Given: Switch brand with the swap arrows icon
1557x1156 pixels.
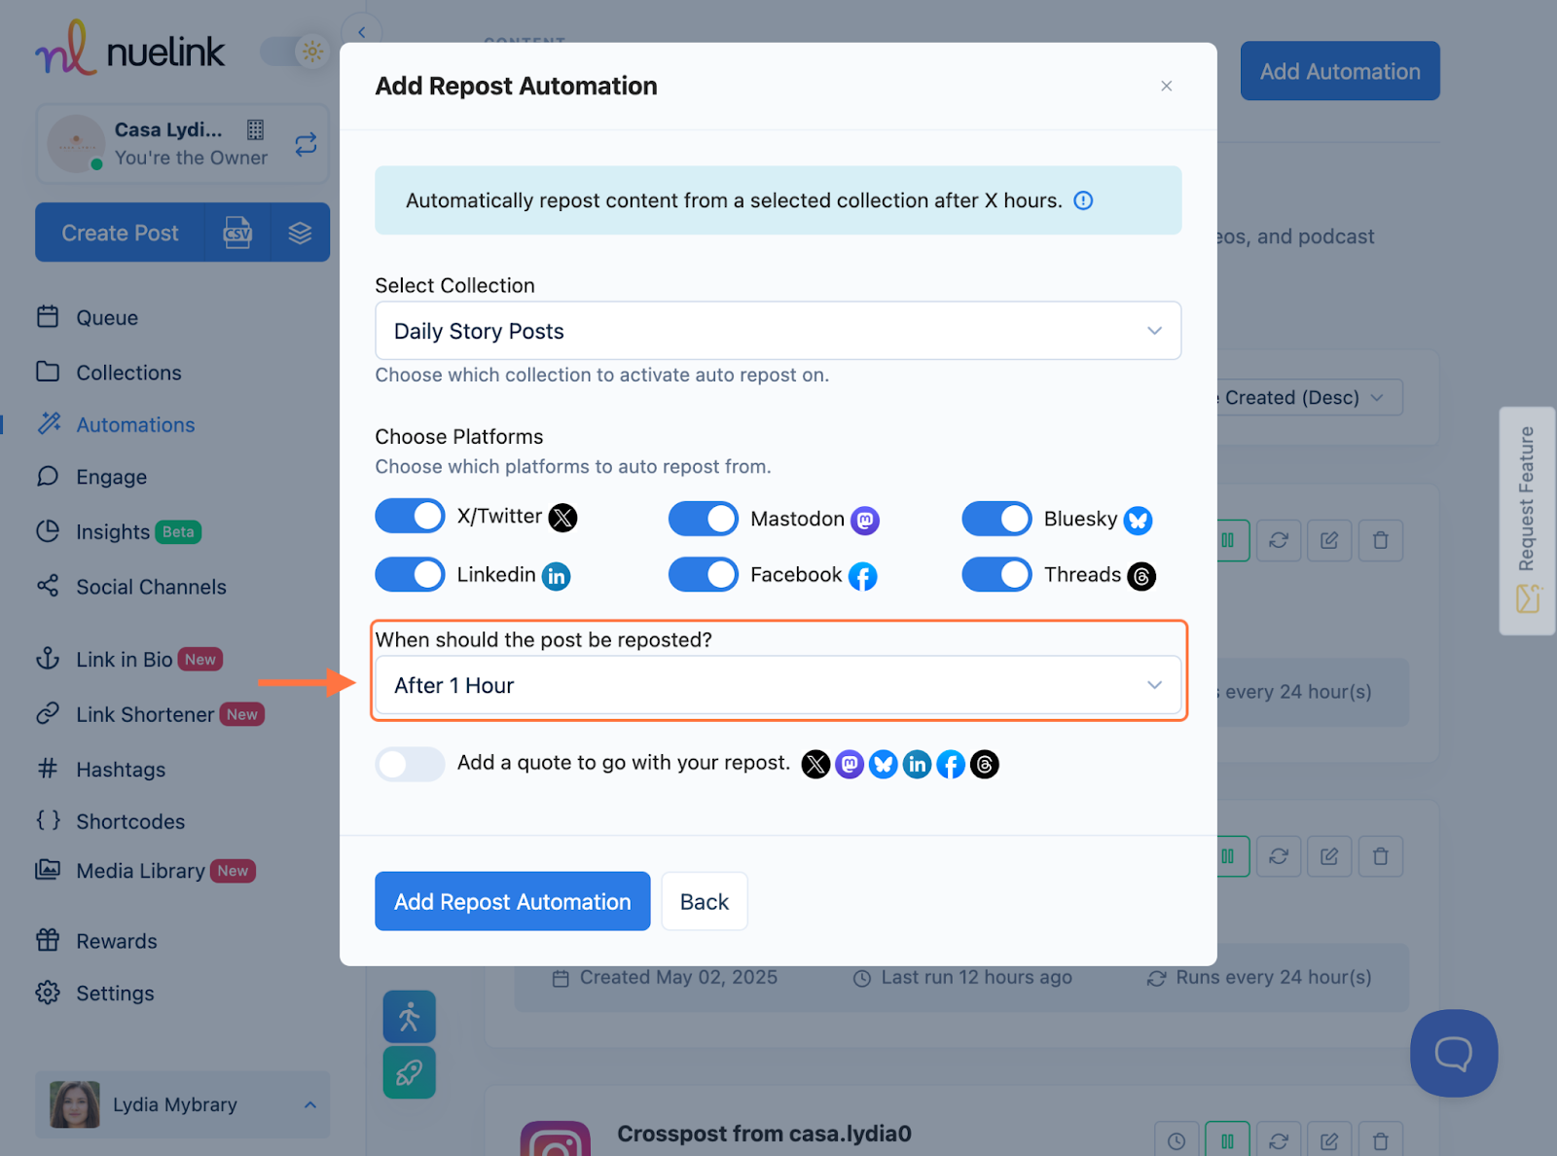Looking at the screenshot, I should [x=306, y=144].
